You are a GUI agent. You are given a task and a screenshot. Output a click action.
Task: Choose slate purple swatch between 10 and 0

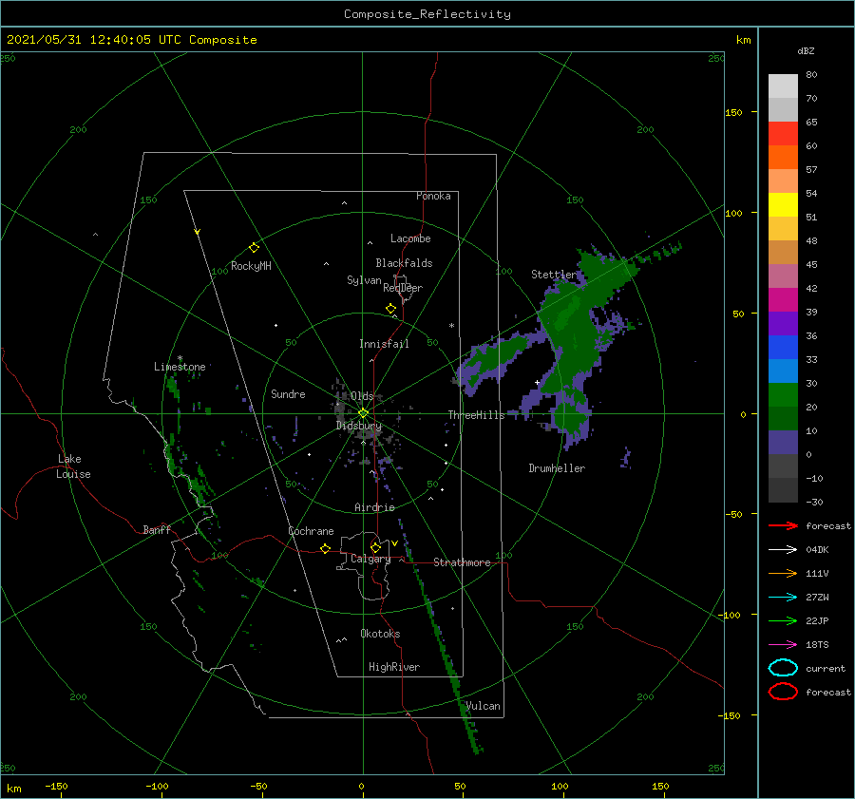[x=783, y=443]
